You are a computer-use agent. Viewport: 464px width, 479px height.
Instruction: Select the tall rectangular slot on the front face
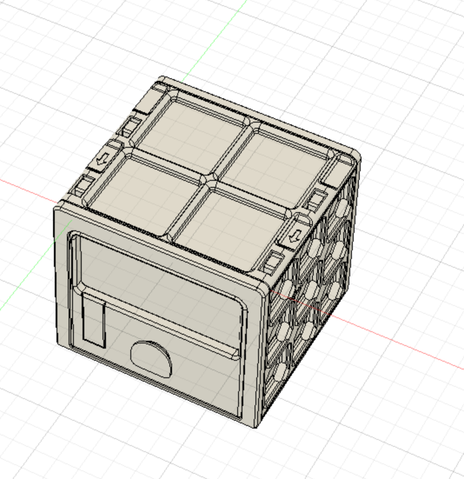click(x=94, y=320)
